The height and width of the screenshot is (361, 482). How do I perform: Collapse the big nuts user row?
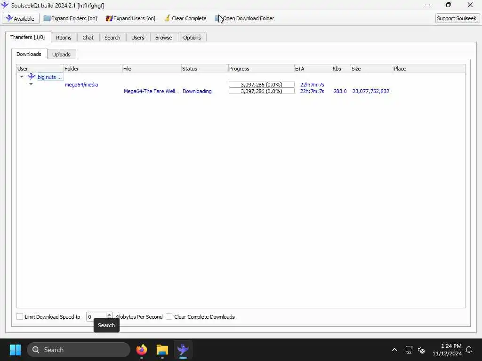point(22,77)
